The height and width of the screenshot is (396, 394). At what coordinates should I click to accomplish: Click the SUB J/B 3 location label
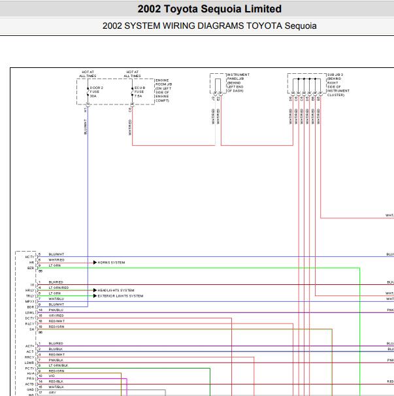click(338, 84)
